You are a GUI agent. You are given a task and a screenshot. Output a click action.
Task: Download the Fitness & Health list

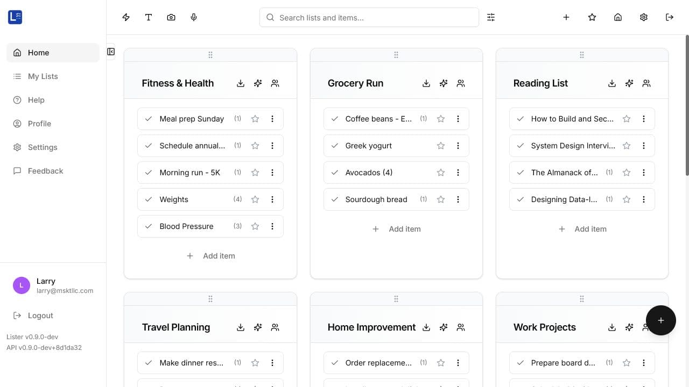tap(241, 83)
